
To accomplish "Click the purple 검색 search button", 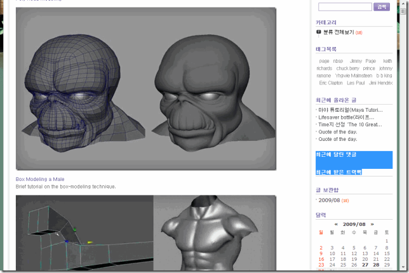I will tap(381, 7).
